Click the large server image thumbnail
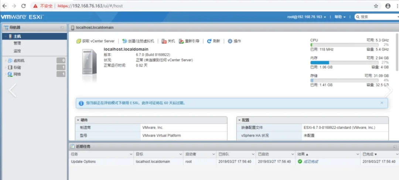The width and height of the screenshot is (399, 180). coord(89,66)
